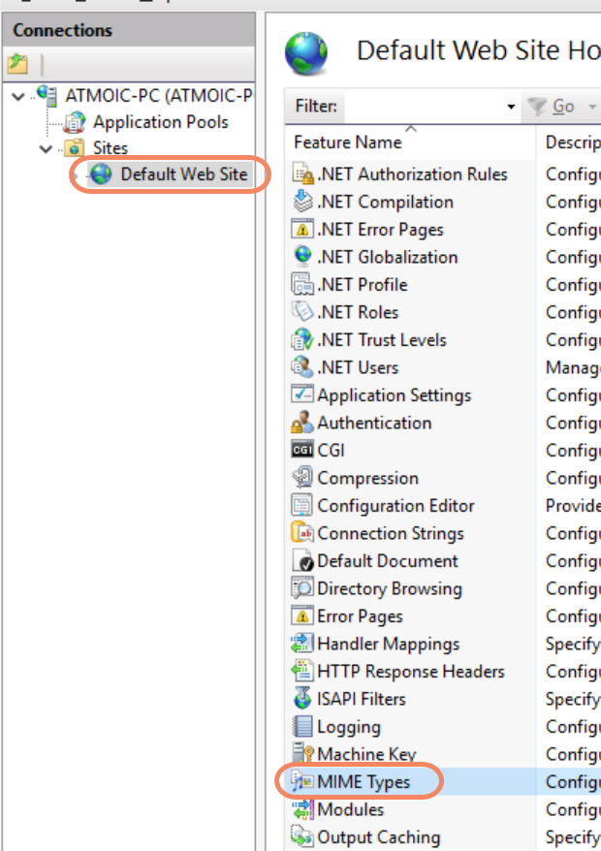Screen dimensions: 601x851
Task: Open the HTTP Response Headers feature
Action: [x=410, y=672]
